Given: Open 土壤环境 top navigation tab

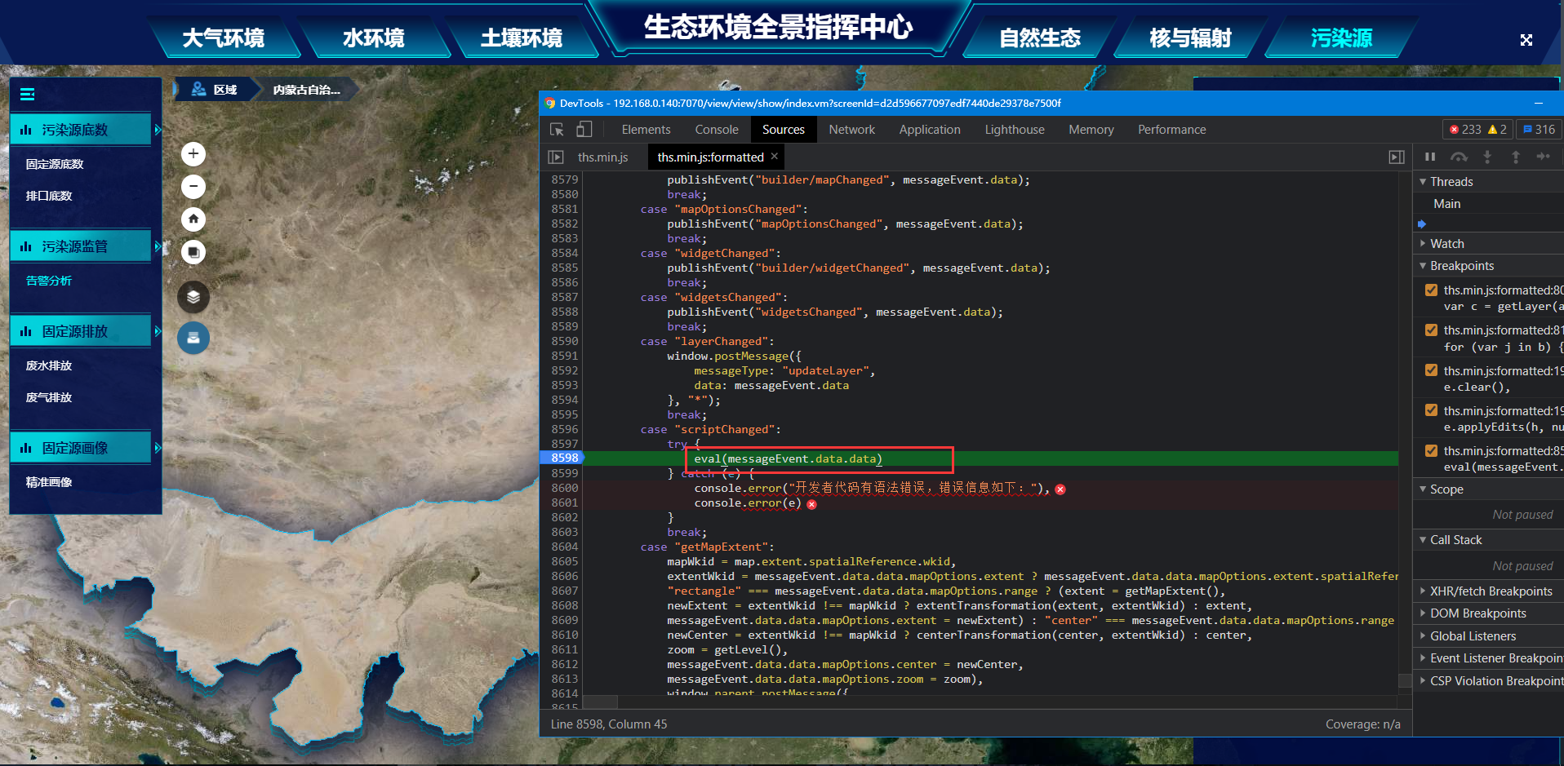Looking at the screenshot, I should 522,38.
